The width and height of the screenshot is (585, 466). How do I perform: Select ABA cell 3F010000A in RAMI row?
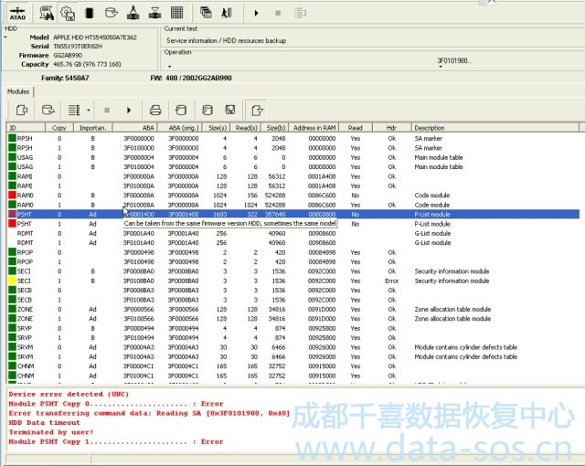tap(139, 186)
